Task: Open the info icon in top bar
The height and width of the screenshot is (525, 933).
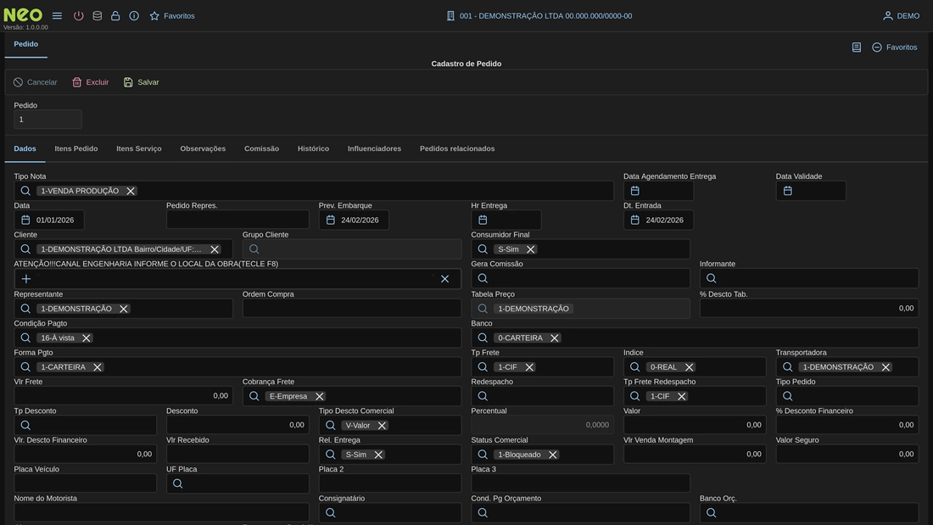Action: click(134, 16)
